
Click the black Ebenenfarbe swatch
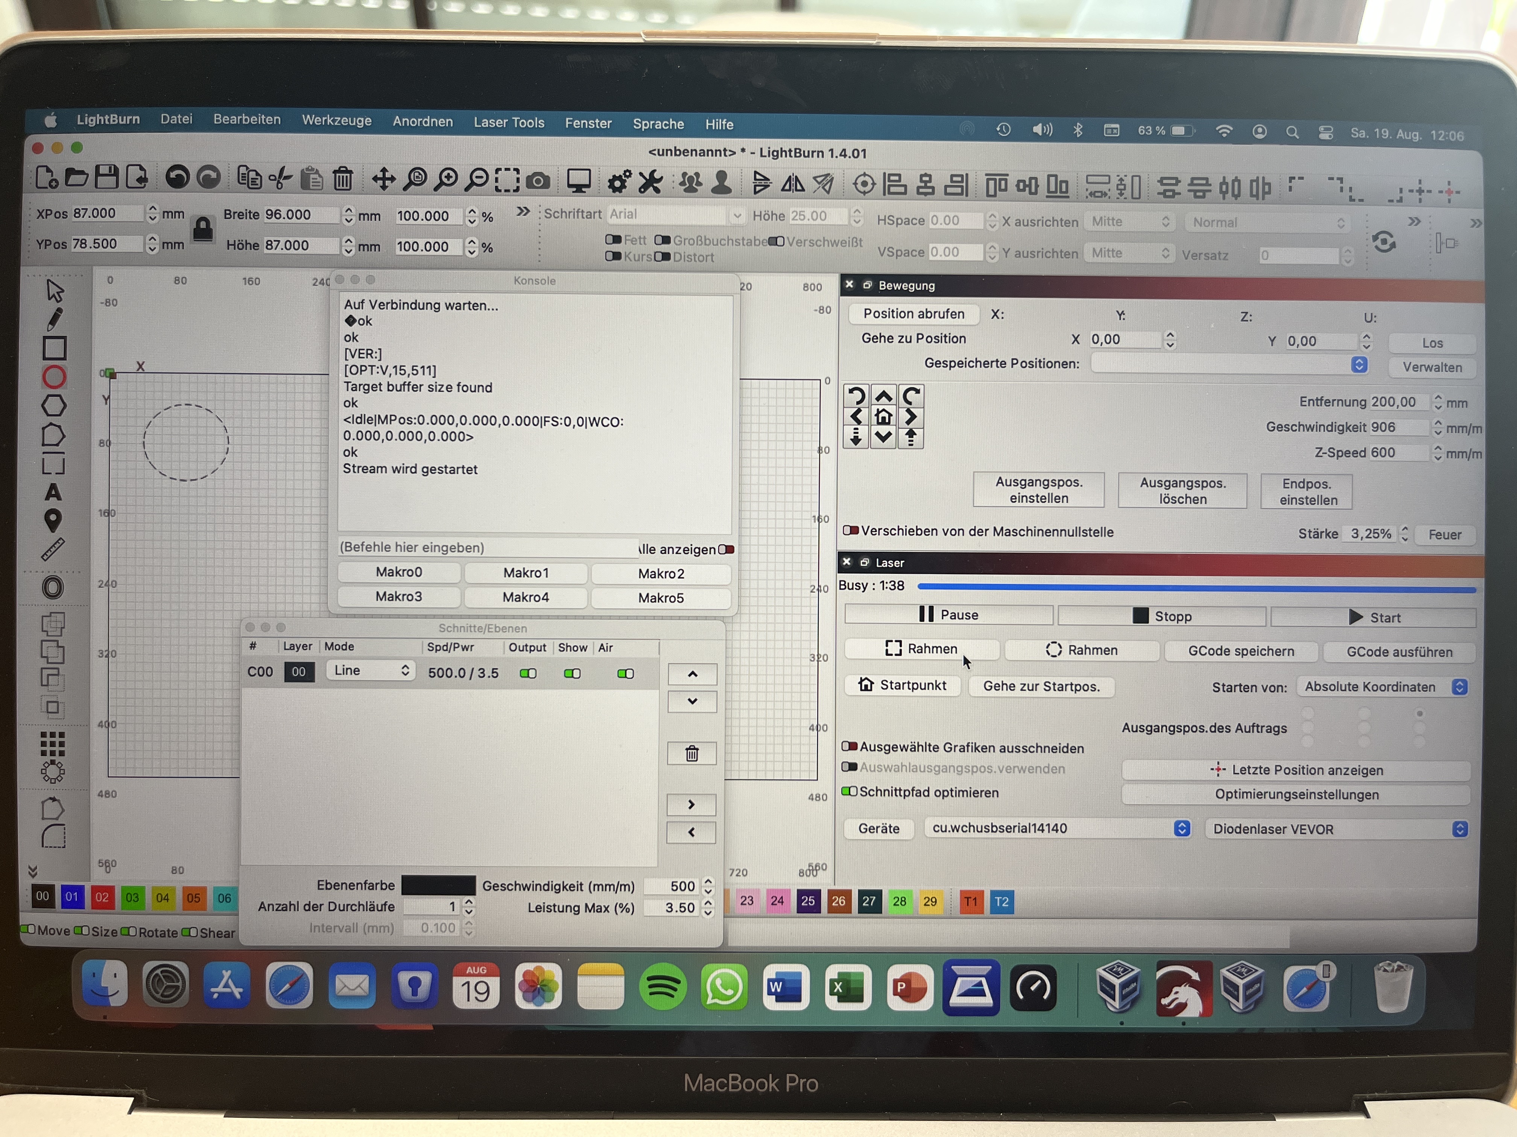tap(438, 885)
